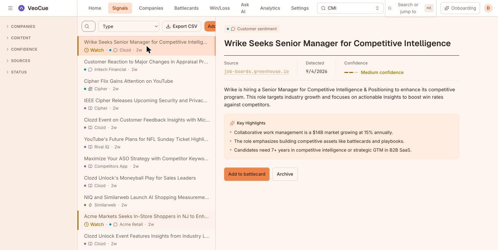
Task: Switch to the Battlecards tab
Action: point(186,8)
